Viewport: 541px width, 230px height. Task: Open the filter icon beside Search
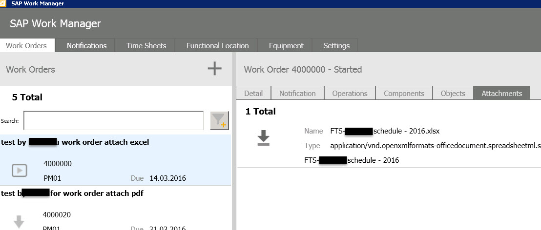tap(219, 120)
